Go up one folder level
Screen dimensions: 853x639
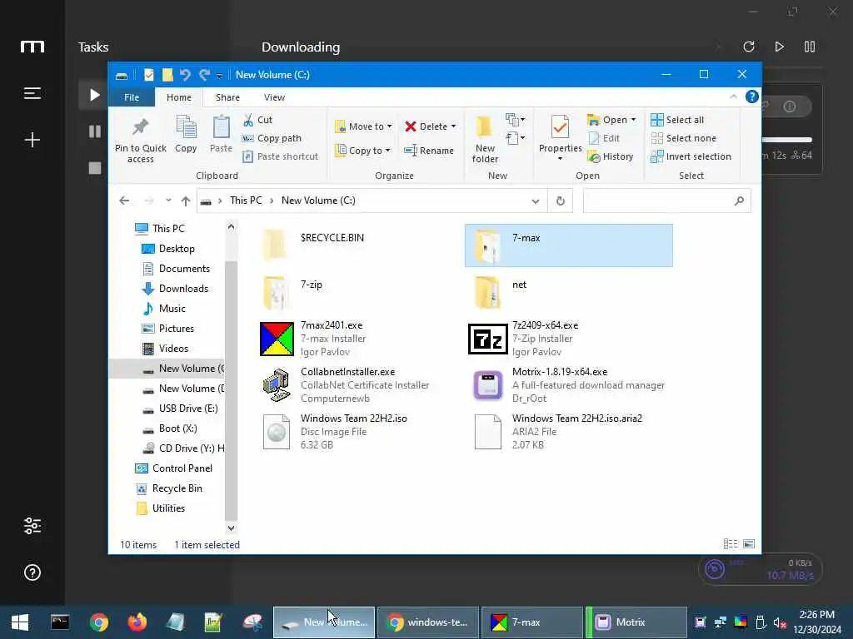[186, 201]
